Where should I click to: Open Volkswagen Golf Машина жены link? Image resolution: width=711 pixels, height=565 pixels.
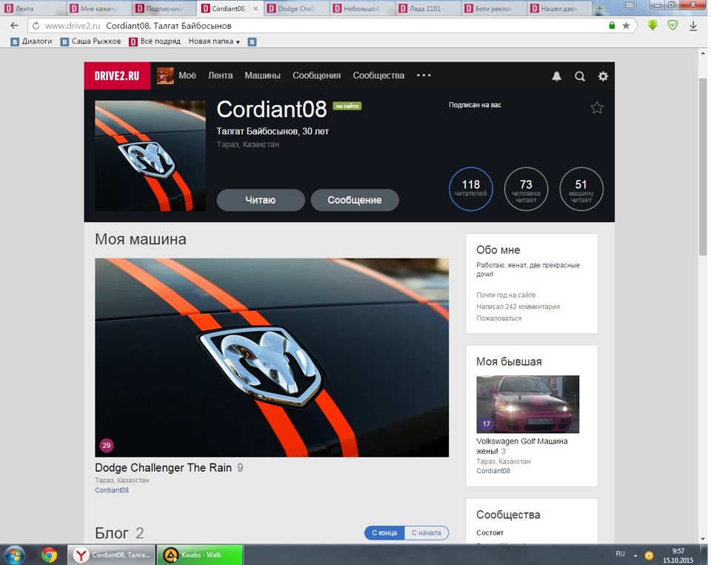(521, 446)
